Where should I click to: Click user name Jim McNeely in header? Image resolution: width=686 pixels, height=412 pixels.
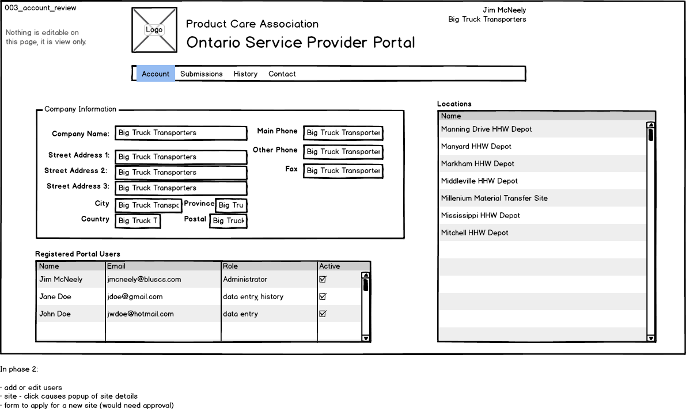coord(505,10)
